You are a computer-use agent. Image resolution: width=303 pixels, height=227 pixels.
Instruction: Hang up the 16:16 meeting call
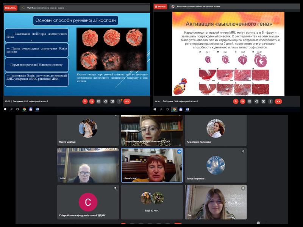tap(278, 101)
